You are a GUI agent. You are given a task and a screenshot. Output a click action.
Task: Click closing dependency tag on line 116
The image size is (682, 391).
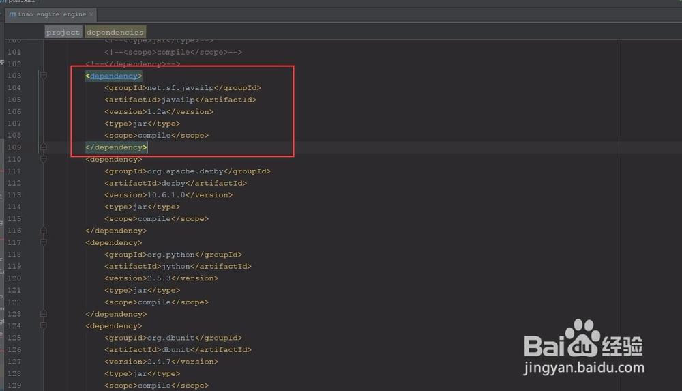pos(116,231)
